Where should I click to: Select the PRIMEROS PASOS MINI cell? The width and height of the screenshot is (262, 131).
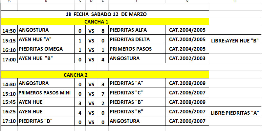[46, 93]
